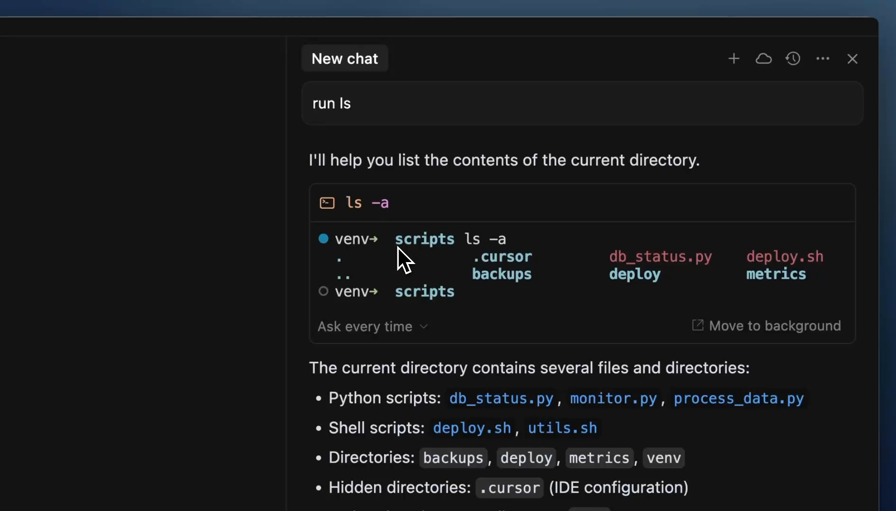
Task: Click the terminal icon beside ls -a
Action: (327, 203)
